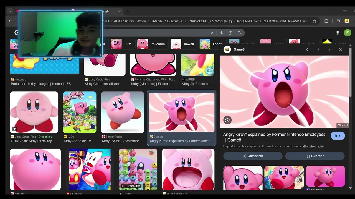Select the Cute filter chip
Screen dimensions: 355x199
pyautogui.click(x=122, y=44)
